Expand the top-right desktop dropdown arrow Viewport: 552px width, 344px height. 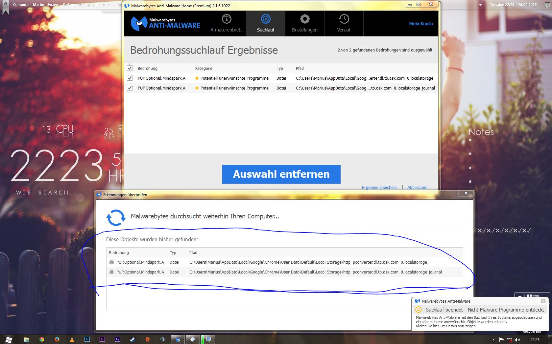click(480, 5)
